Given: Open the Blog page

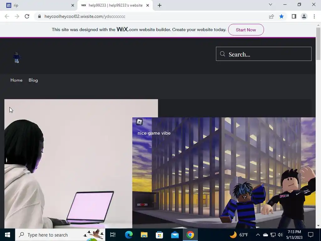Looking at the screenshot, I should click(33, 80).
